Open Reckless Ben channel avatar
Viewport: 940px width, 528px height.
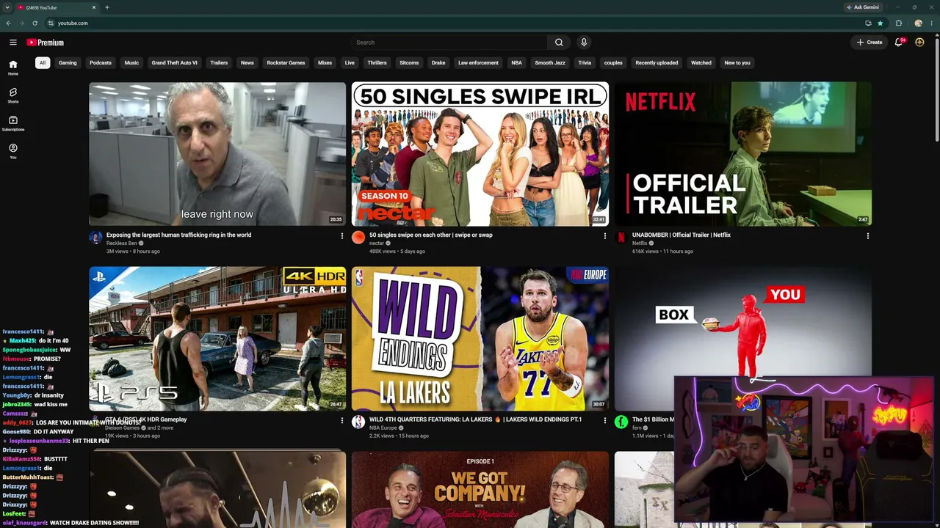[95, 237]
